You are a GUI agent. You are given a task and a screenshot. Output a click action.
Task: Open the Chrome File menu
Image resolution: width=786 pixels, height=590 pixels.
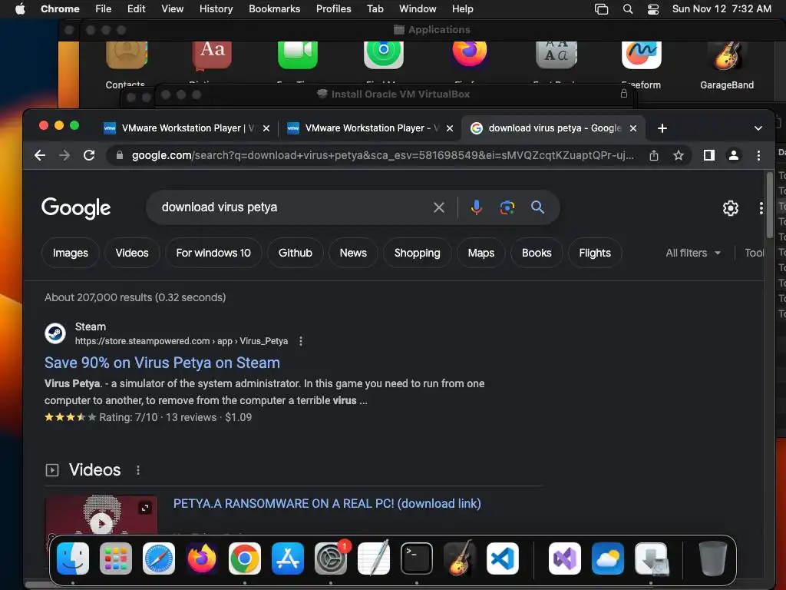(104, 9)
